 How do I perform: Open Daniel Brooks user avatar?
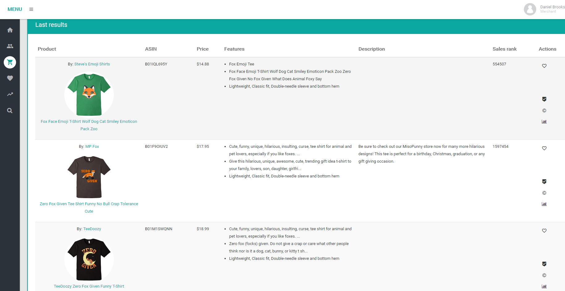click(x=530, y=9)
